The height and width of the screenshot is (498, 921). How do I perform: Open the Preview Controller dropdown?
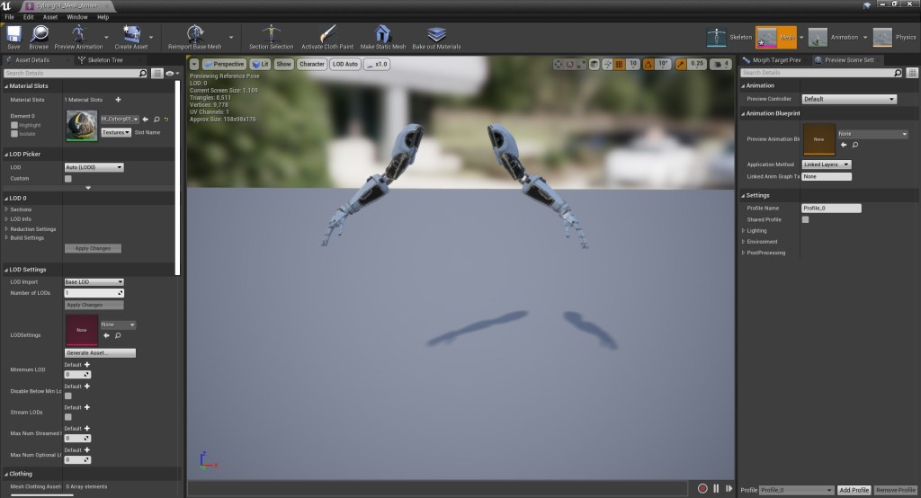tap(849, 99)
